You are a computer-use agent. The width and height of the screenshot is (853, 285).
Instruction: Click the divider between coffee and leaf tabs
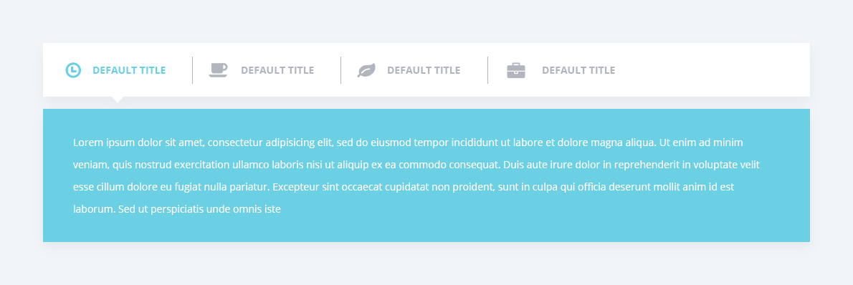[x=340, y=70]
